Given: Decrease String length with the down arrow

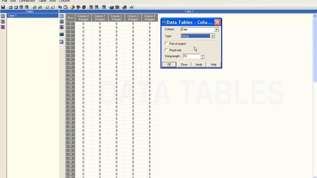Looking at the screenshot, I should coord(203,57).
